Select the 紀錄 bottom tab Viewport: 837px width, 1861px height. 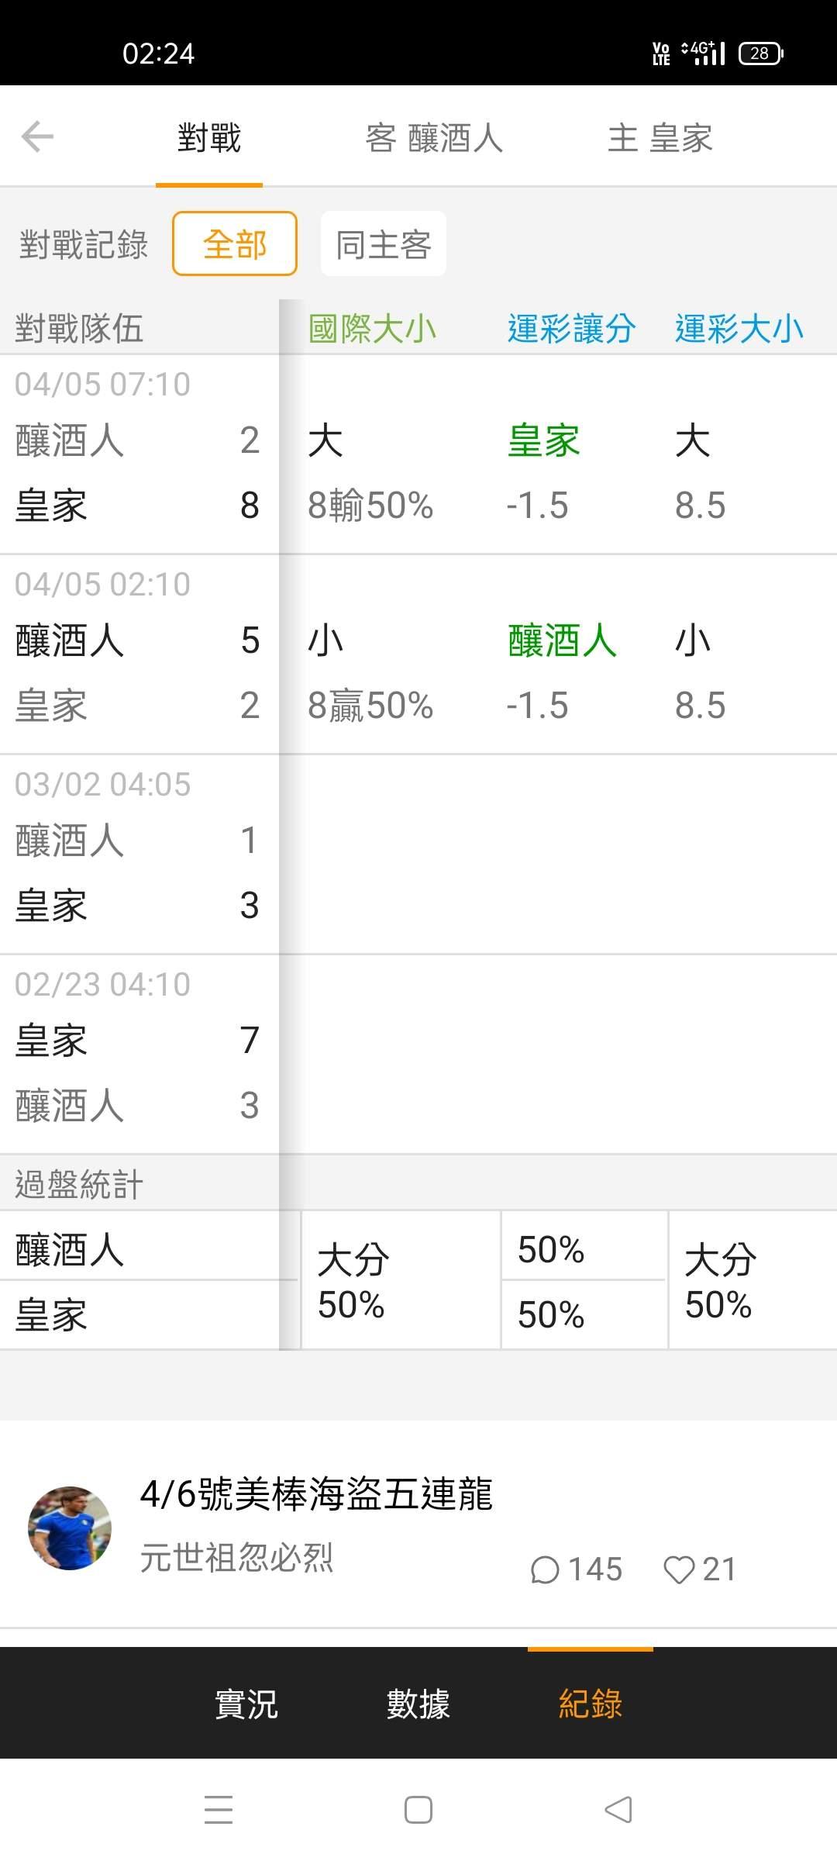(591, 1704)
